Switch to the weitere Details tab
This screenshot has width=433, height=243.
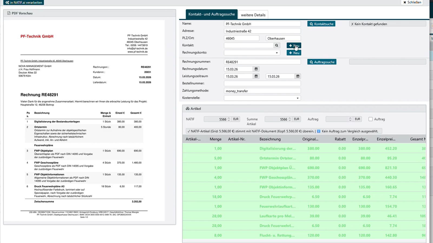(x=253, y=15)
